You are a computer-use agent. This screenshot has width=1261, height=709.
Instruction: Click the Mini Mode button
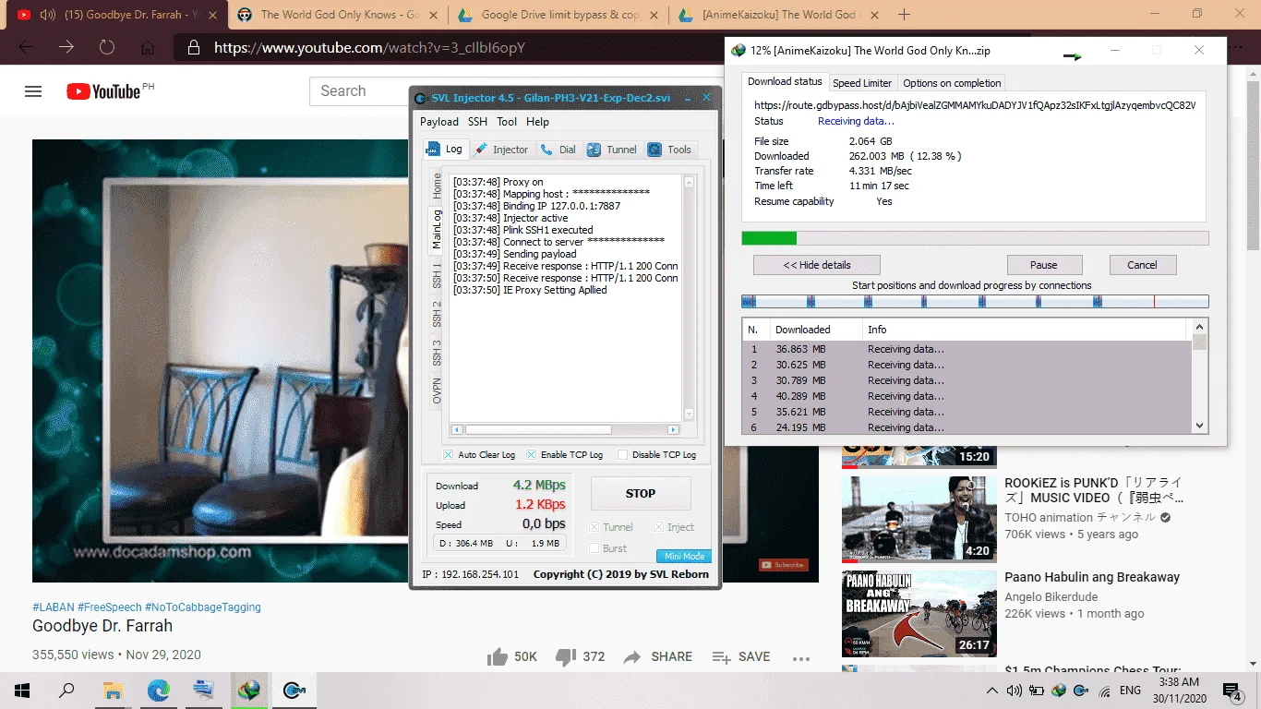click(x=684, y=557)
